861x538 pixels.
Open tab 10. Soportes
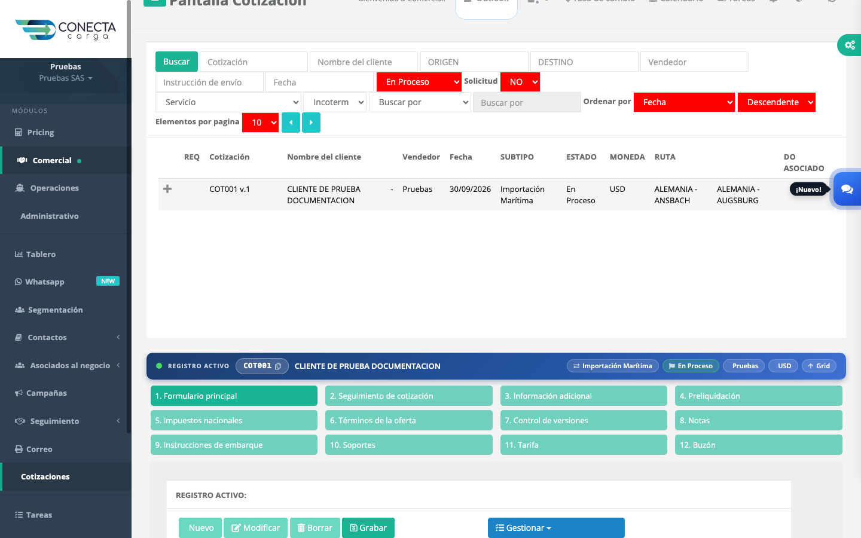[408, 445]
